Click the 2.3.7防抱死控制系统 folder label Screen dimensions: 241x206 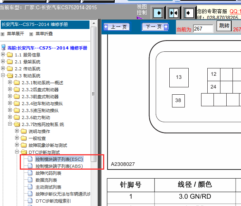[43, 124]
